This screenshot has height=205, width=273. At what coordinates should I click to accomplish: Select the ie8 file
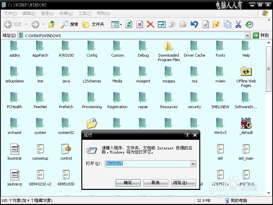point(220,152)
